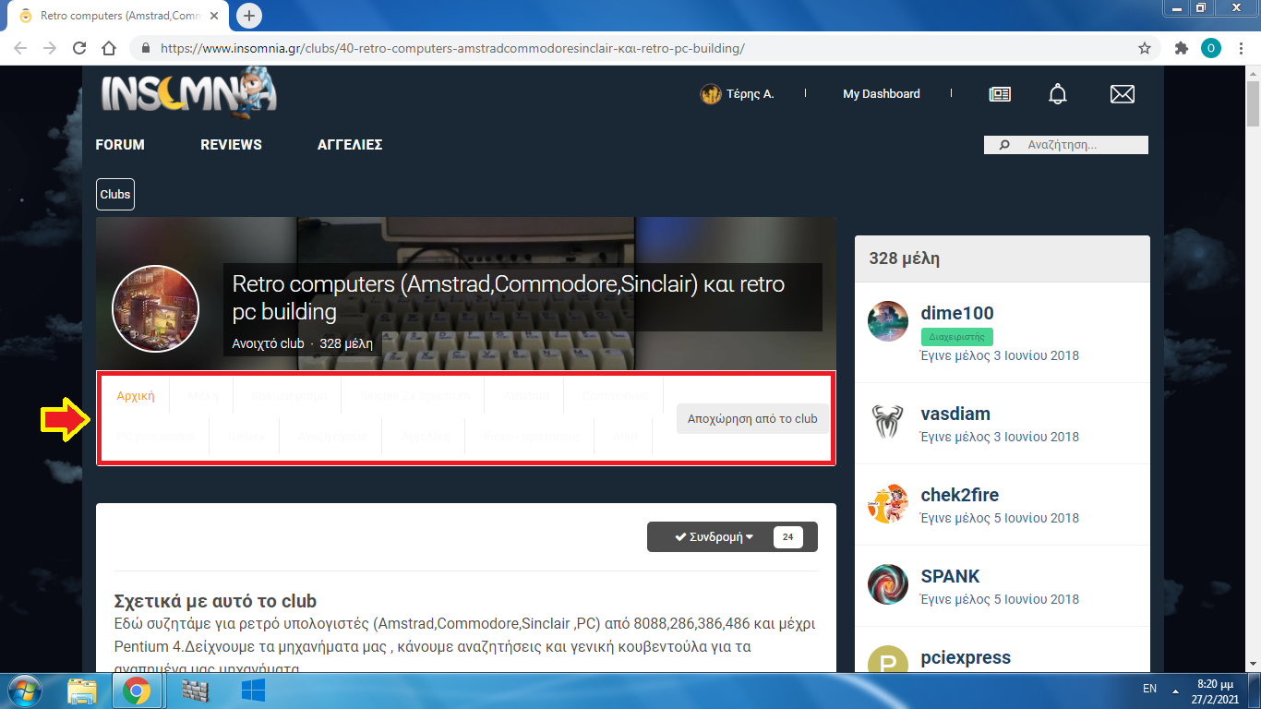Click the Insomnia logo
This screenshot has height=709, width=1261.
pos(188,92)
